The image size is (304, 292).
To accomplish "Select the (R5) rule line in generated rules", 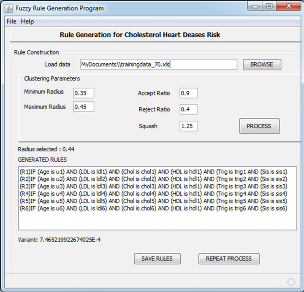I will pyautogui.click(x=153, y=201).
